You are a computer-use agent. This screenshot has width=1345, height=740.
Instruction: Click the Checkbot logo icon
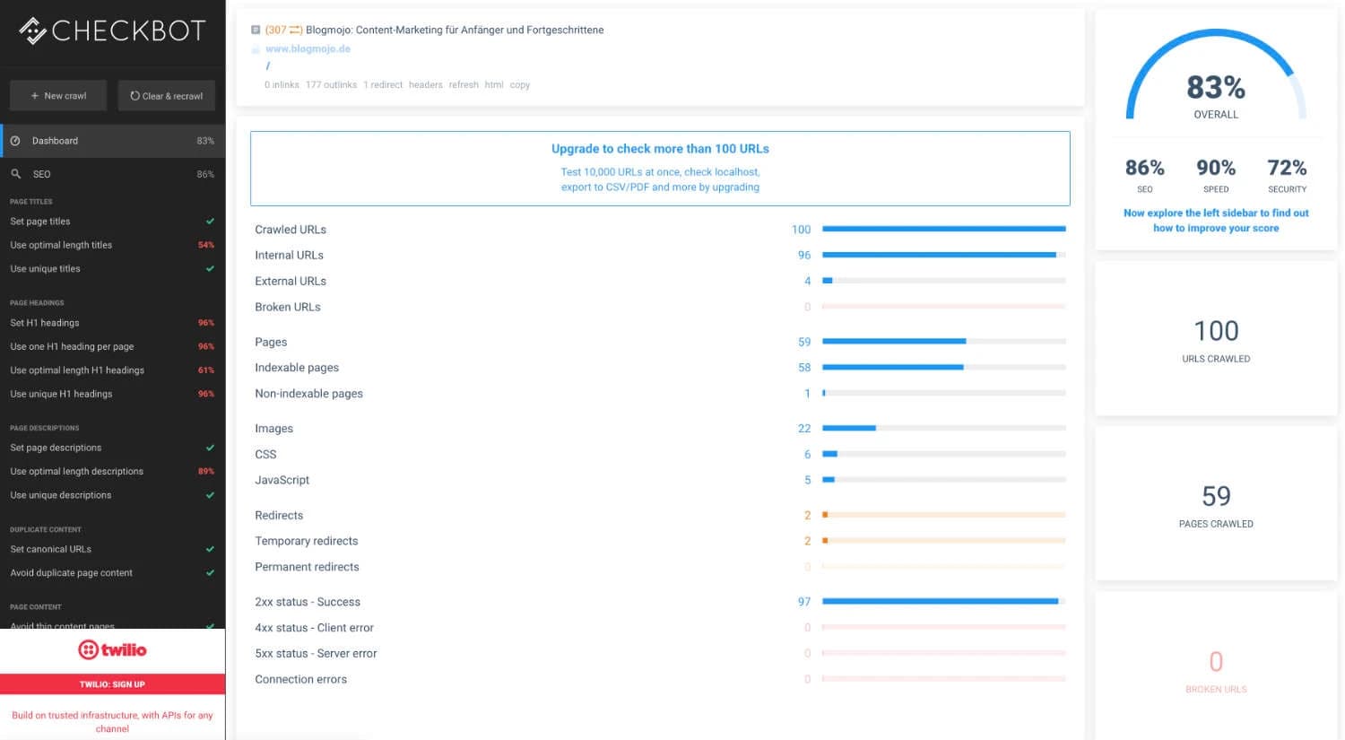pos(33,30)
